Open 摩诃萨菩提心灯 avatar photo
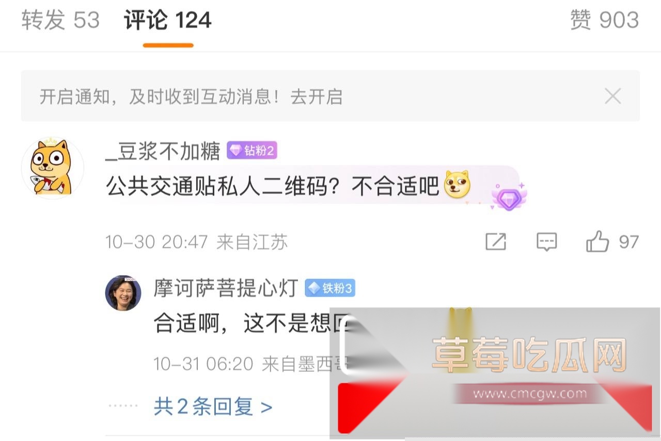Viewport: 661px width, 441px height. tap(123, 293)
